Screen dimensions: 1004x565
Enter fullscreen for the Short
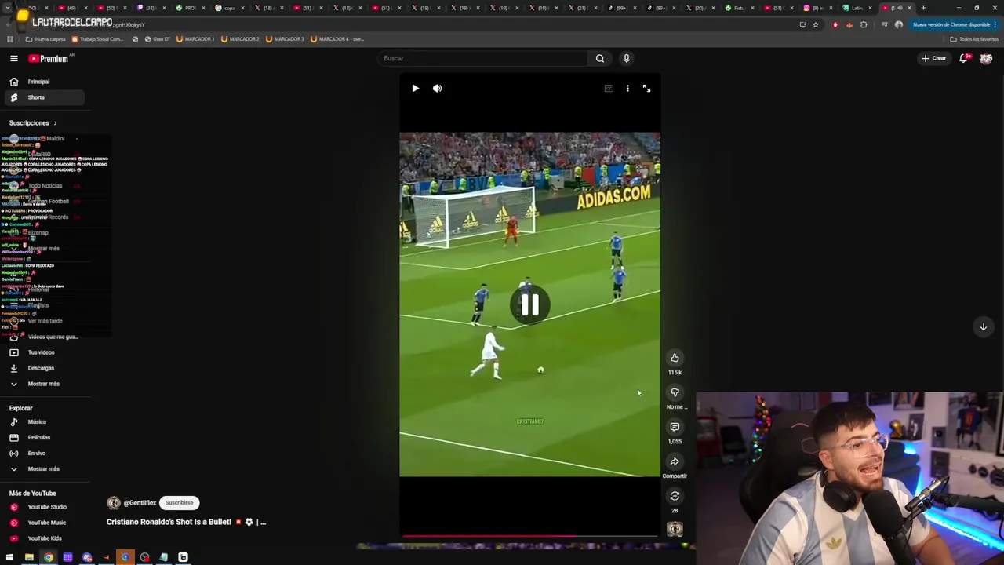(x=646, y=88)
